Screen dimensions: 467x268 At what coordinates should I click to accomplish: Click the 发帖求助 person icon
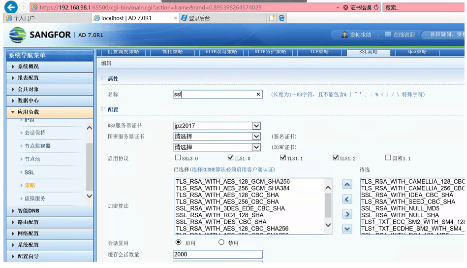[344, 34]
